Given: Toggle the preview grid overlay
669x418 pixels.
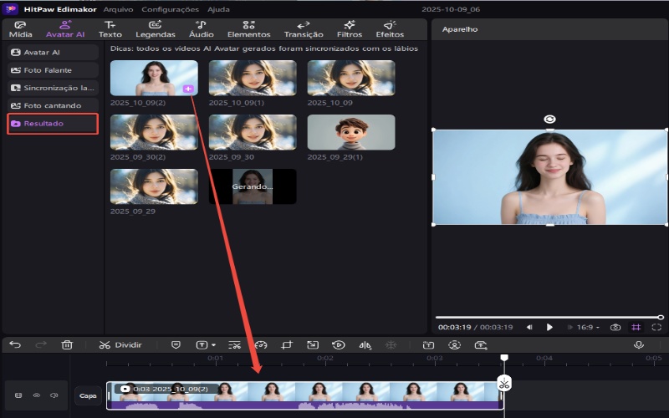Looking at the screenshot, I should (x=636, y=327).
